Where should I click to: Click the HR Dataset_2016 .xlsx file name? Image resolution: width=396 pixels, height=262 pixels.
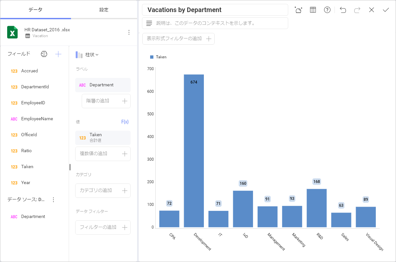(47, 30)
